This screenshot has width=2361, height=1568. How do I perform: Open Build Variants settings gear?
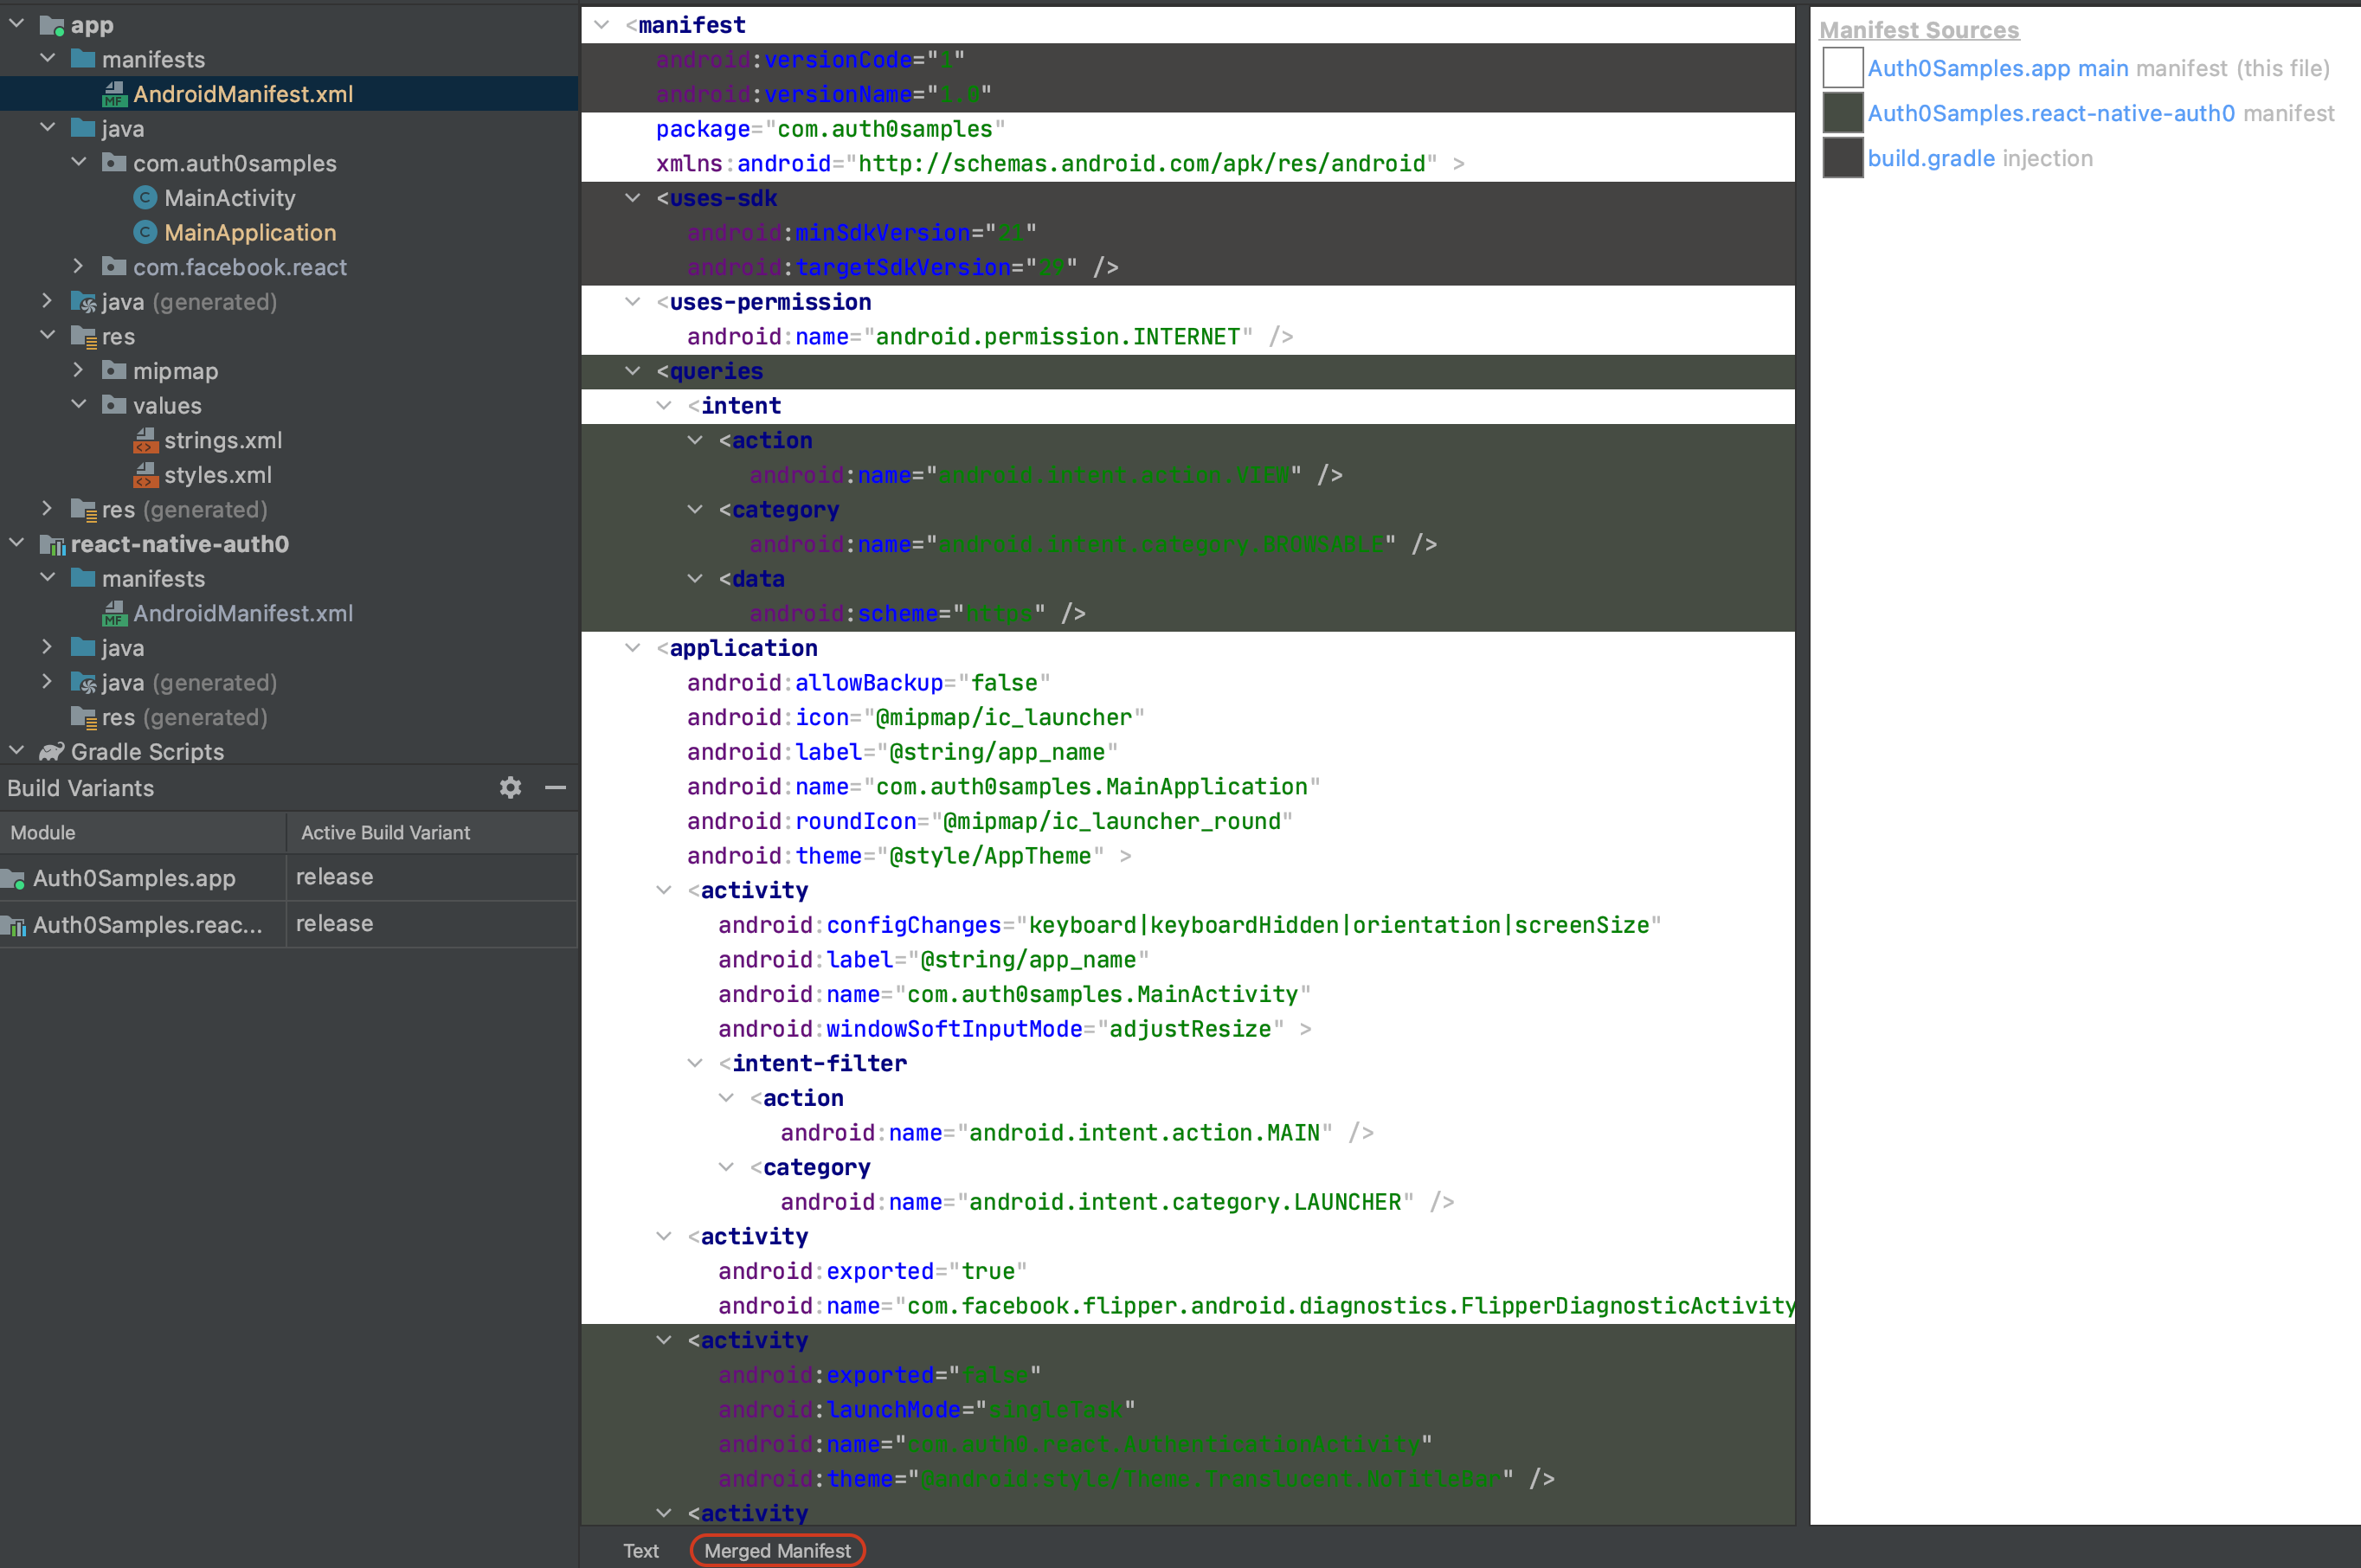click(x=511, y=788)
